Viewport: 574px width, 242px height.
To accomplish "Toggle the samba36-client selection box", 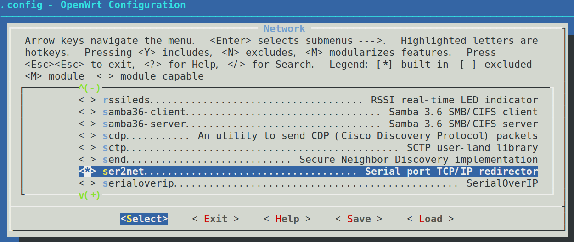I will tap(87, 112).
